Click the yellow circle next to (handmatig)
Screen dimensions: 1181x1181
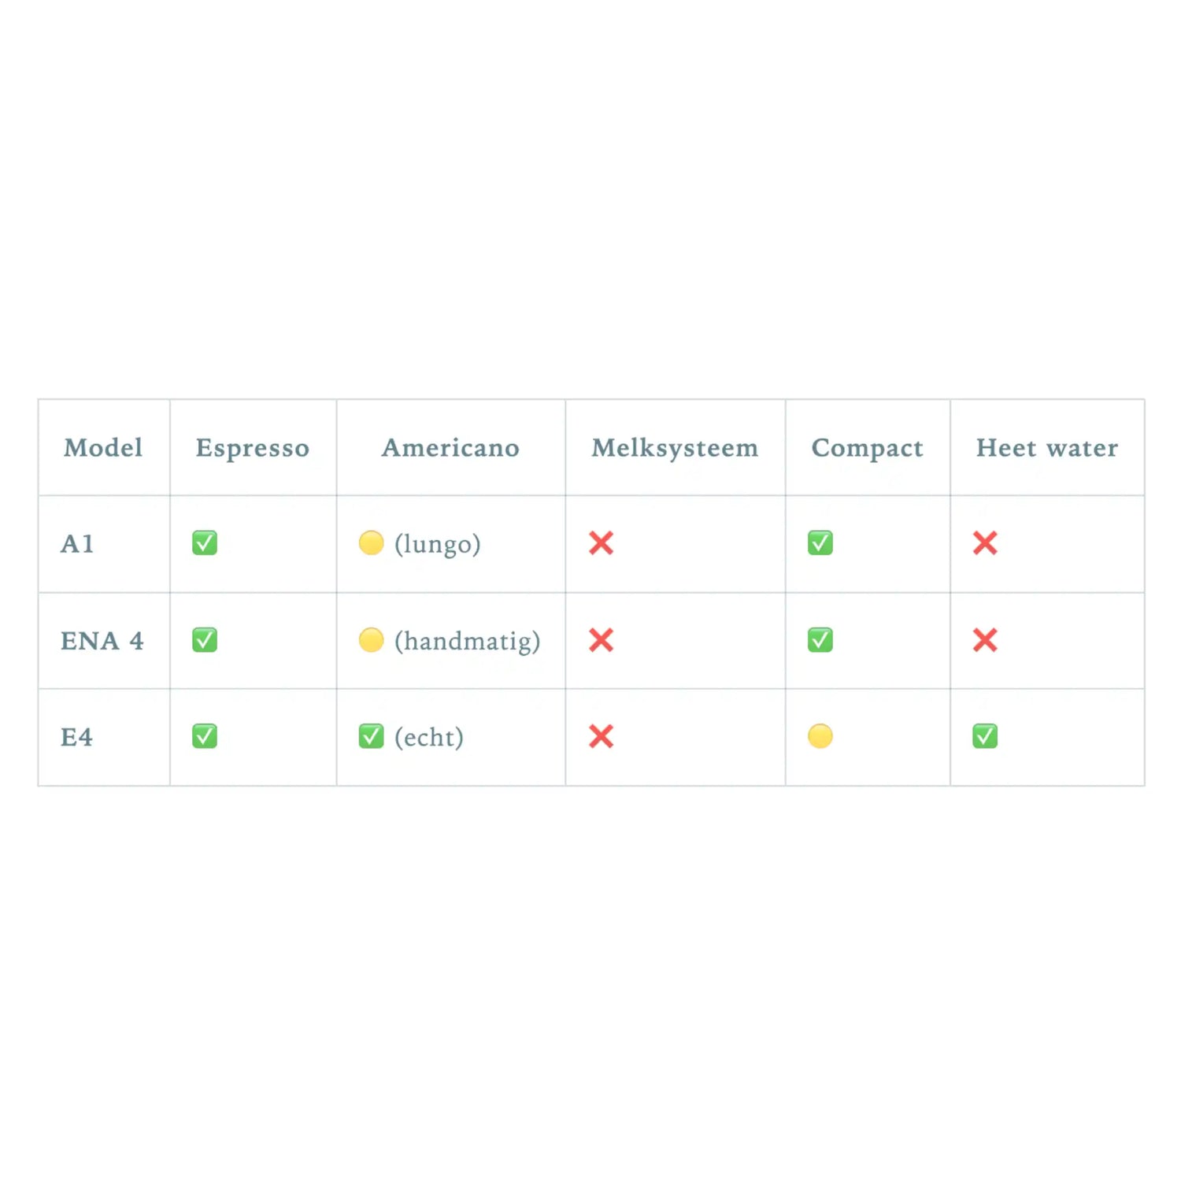coord(371,640)
